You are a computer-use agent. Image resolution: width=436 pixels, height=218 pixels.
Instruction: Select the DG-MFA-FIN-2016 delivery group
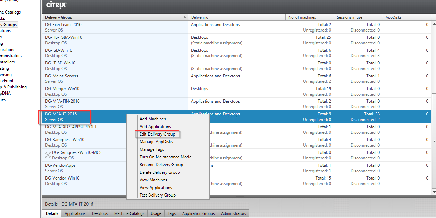pos(237,104)
